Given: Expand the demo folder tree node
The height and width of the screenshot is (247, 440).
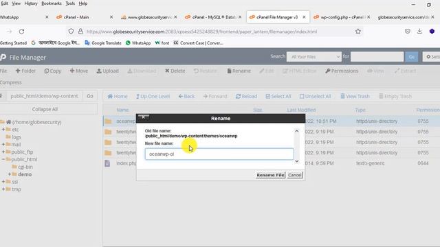Looking at the screenshot, I should click(10, 174).
